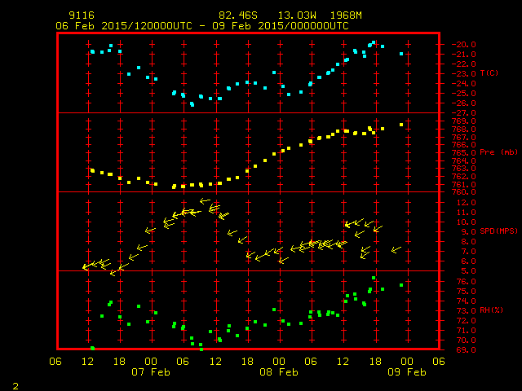
Task: Select the -25.0 temperature tick value
Action: (463, 94)
